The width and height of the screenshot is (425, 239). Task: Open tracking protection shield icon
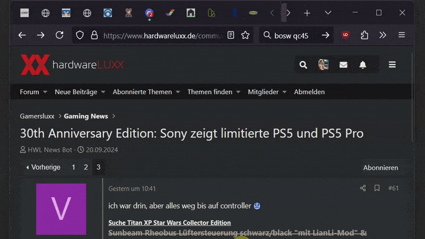(80, 35)
